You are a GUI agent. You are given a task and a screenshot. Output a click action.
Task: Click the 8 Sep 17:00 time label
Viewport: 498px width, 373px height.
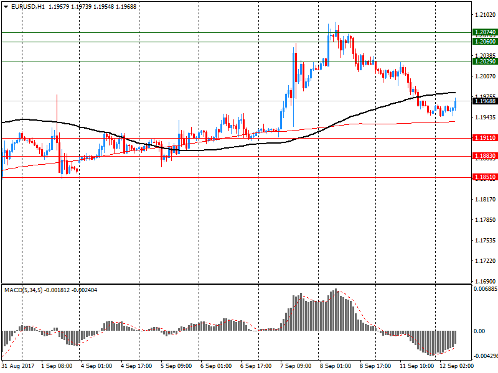(x=375, y=366)
